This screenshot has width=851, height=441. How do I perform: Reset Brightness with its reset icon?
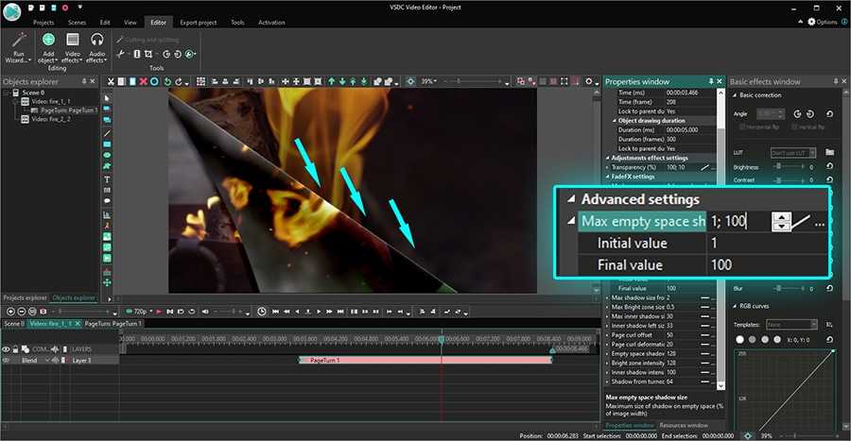coord(829,166)
